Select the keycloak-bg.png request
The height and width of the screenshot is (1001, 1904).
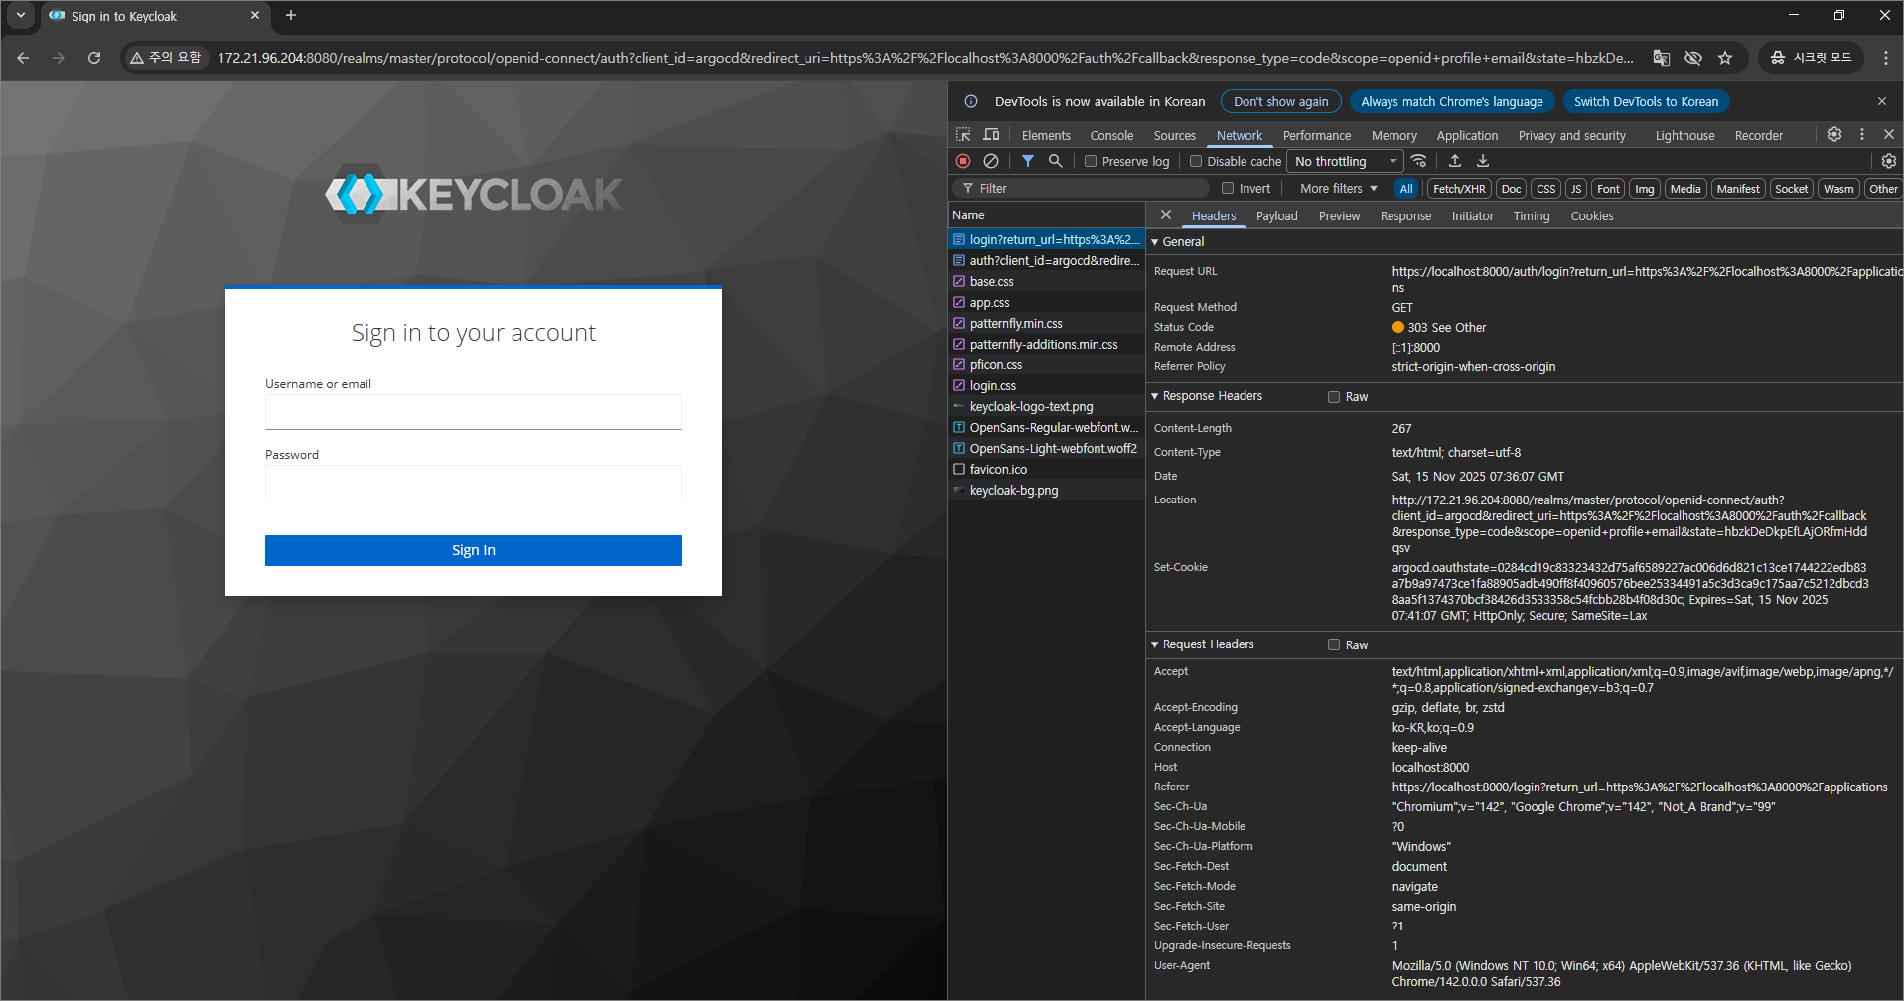coord(1047,490)
